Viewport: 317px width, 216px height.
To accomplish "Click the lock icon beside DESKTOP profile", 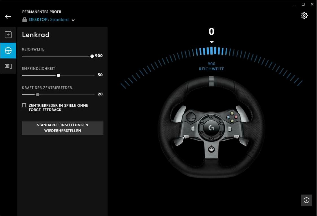I will click(x=25, y=19).
